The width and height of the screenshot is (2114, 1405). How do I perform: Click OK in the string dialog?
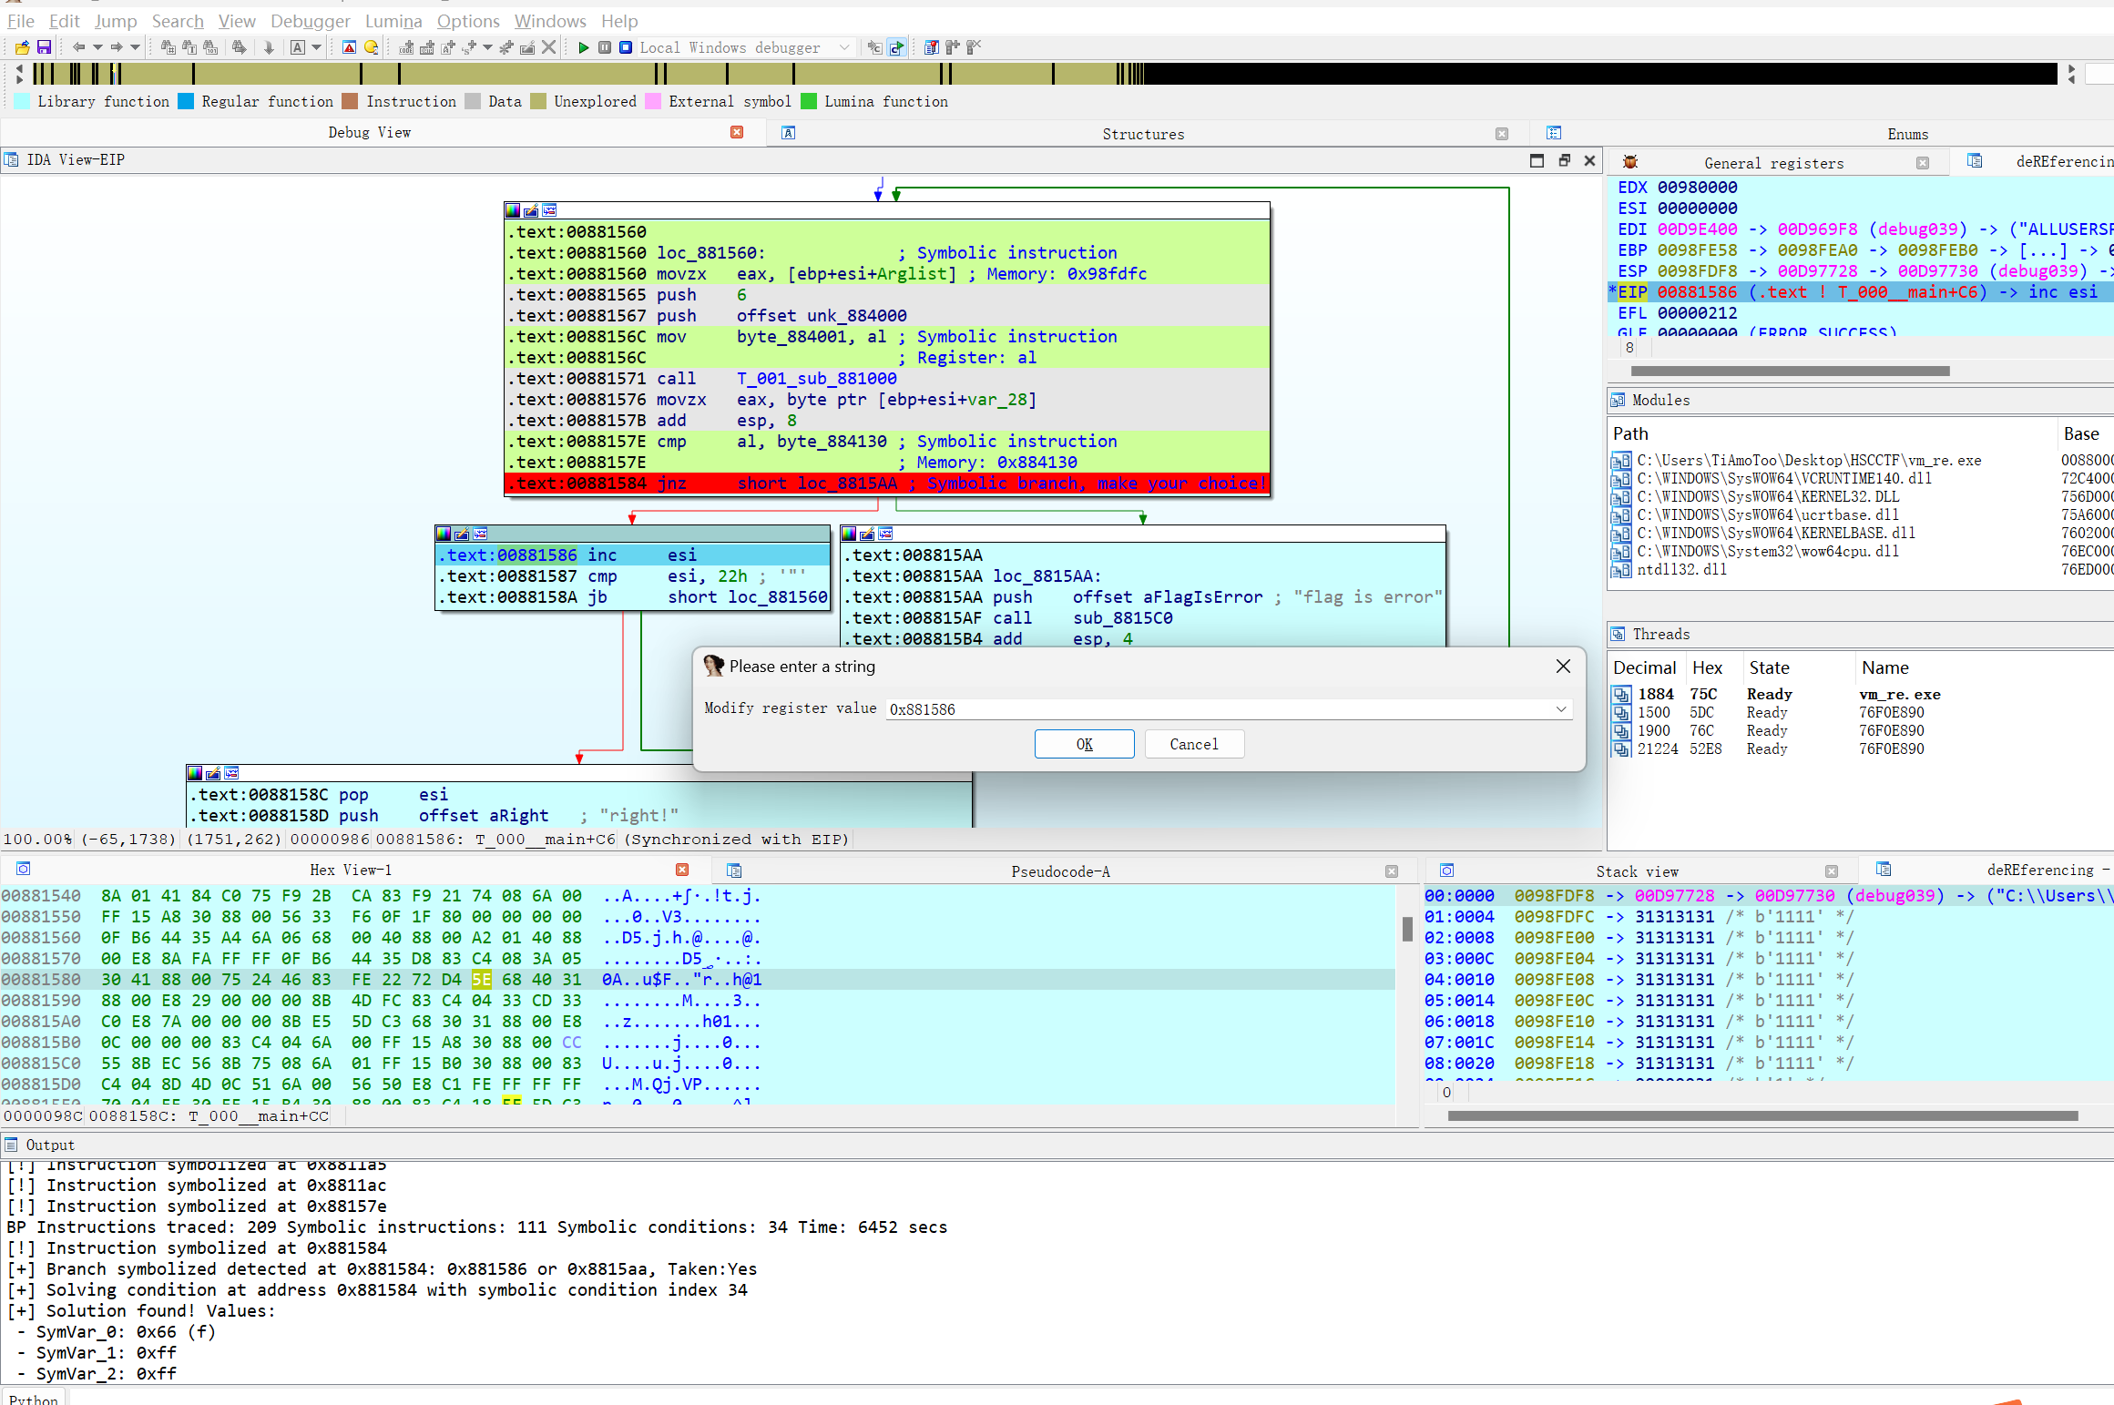[x=1084, y=744]
